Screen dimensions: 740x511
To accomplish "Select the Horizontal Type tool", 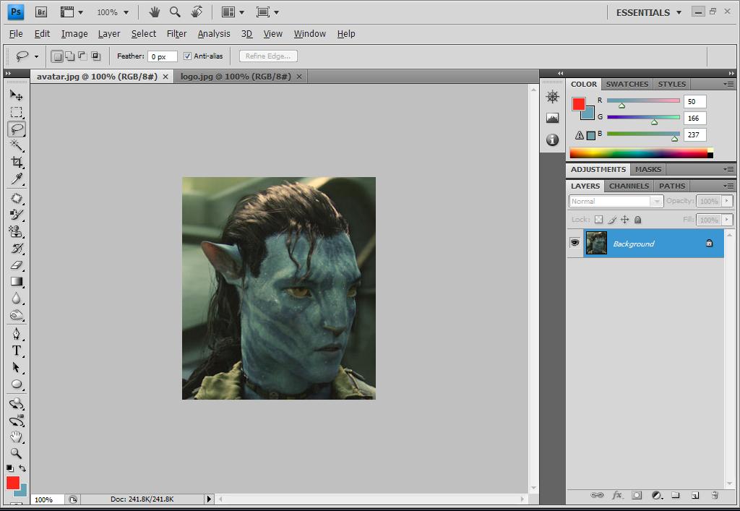I will click(17, 351).
